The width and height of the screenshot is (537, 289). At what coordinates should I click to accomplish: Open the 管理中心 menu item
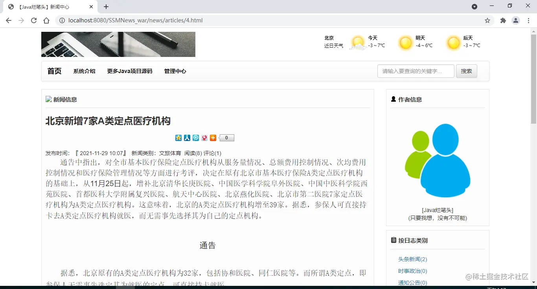(x=175, y=71)
